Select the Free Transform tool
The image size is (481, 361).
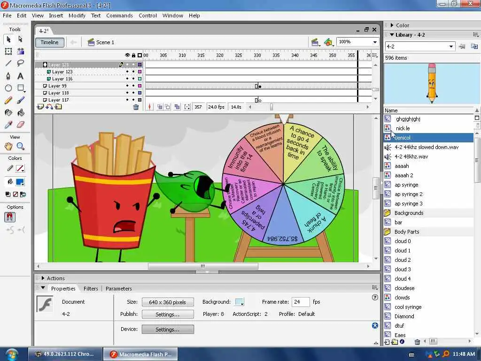[x=8, y=51]
